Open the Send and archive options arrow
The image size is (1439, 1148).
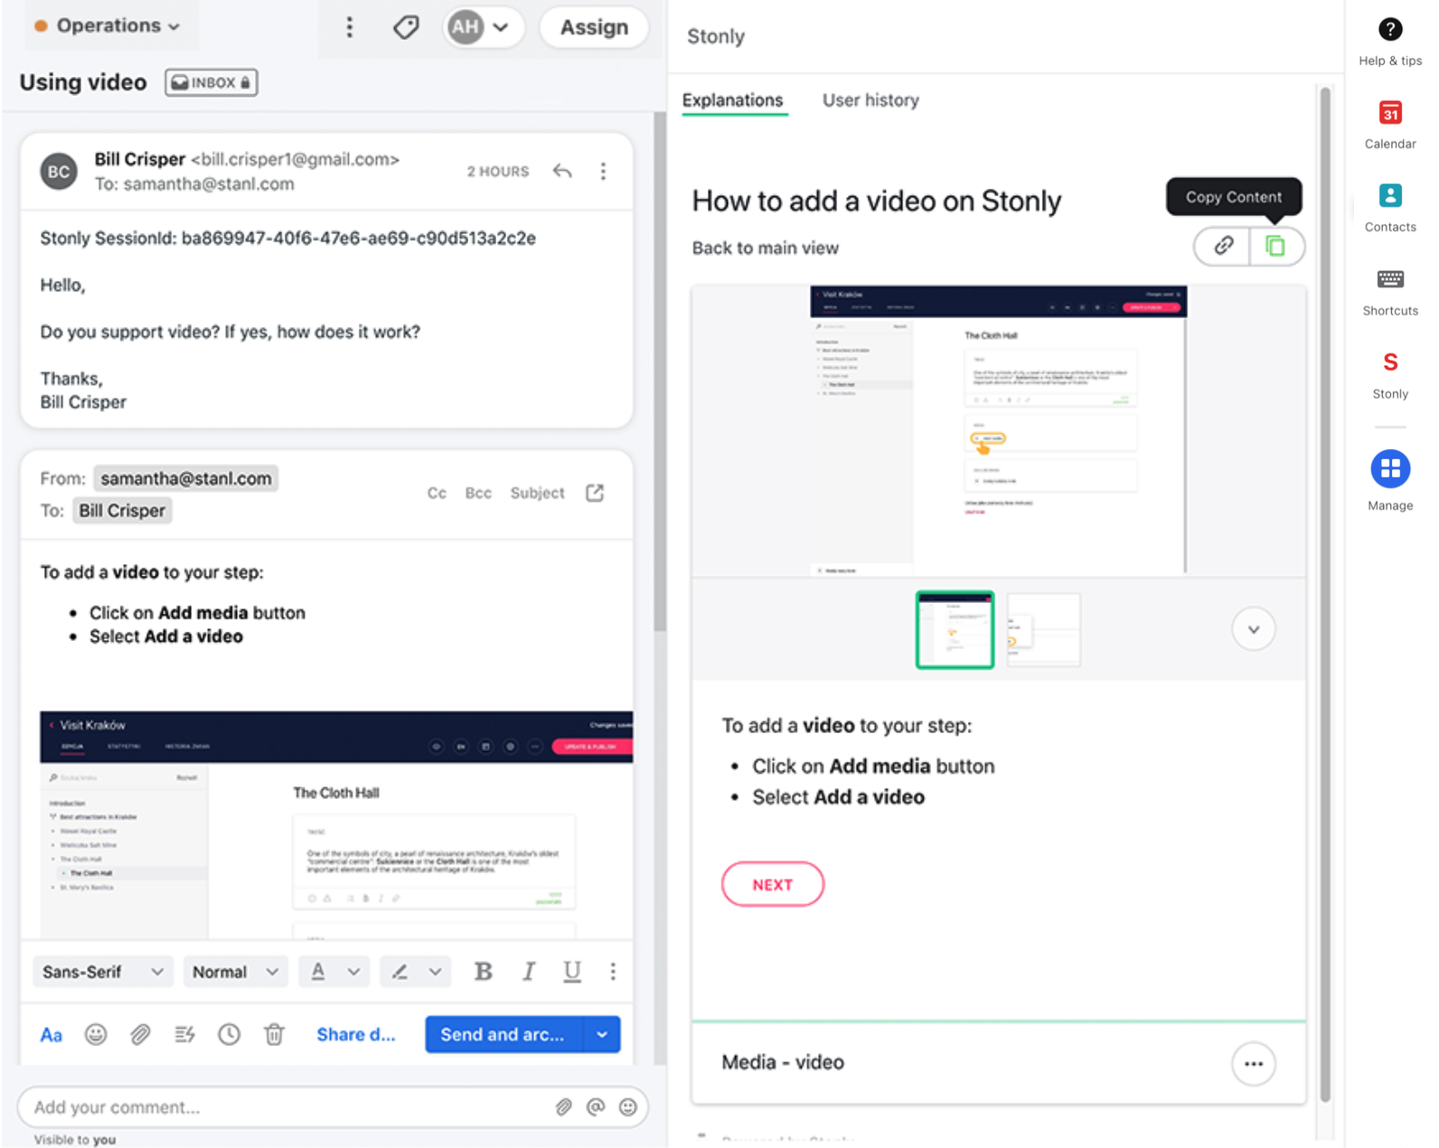[602, 1034]
